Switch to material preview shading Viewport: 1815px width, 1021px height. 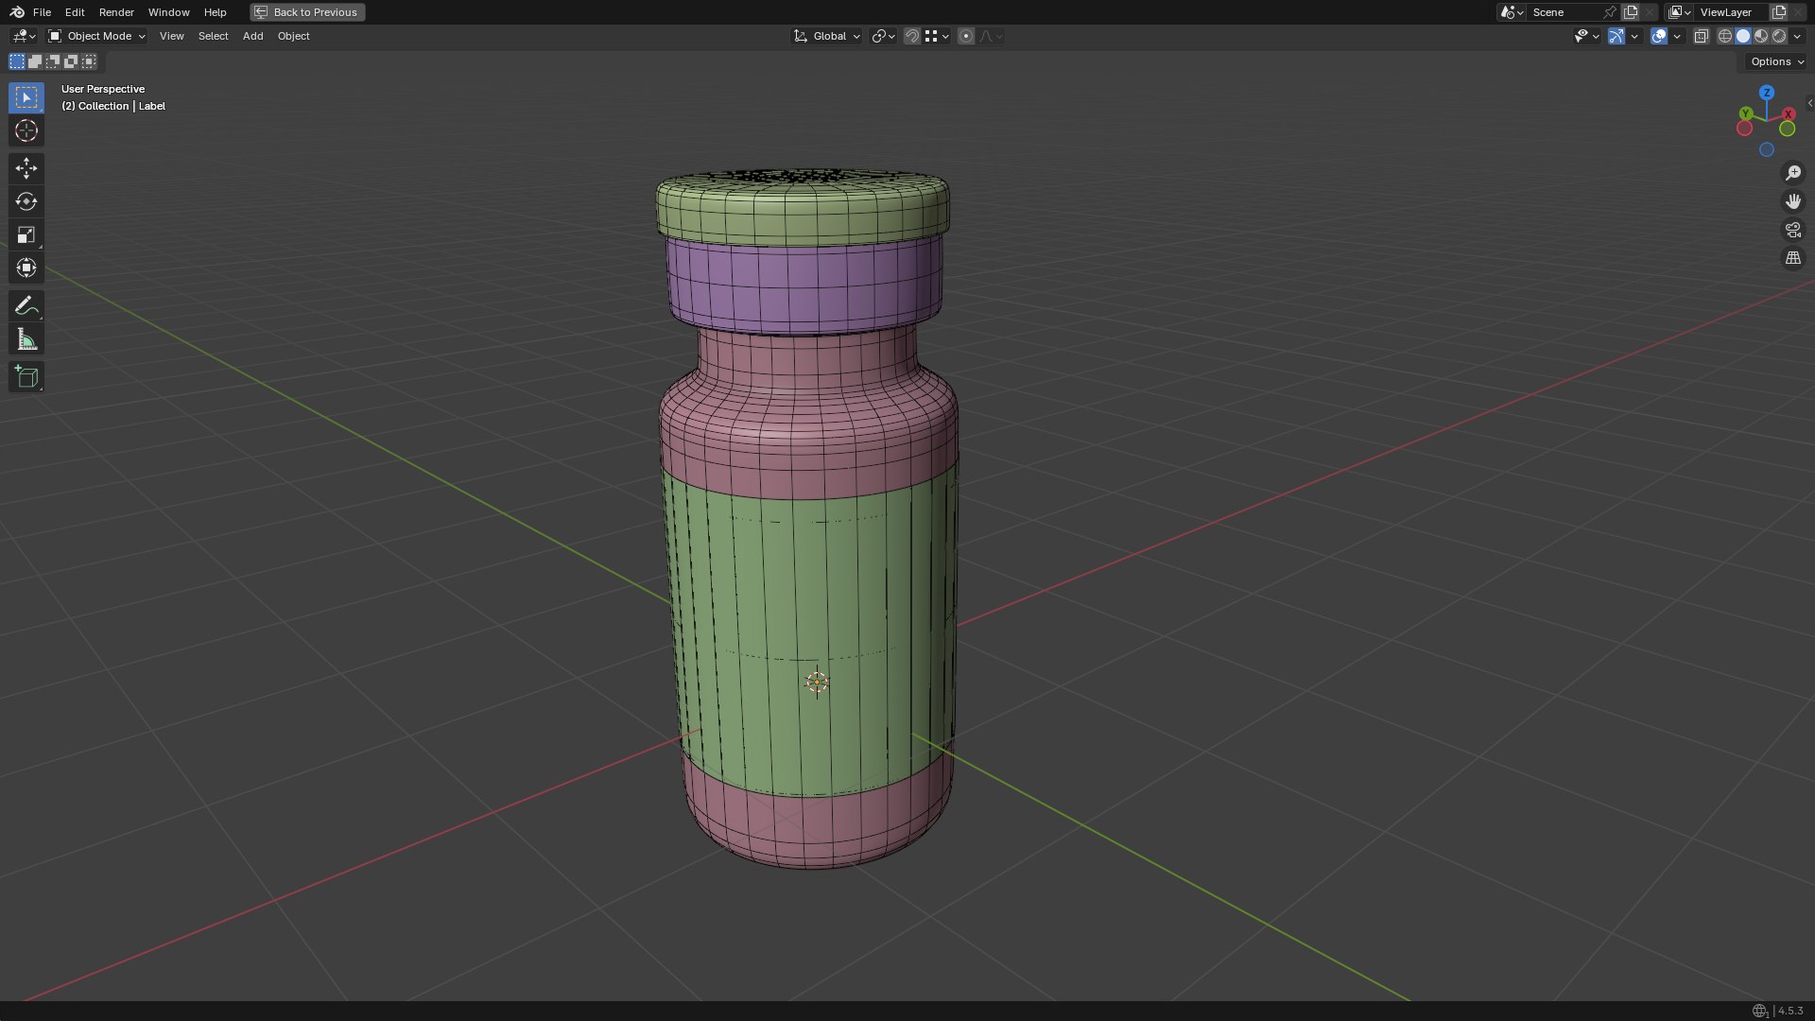coord(1761,36)
